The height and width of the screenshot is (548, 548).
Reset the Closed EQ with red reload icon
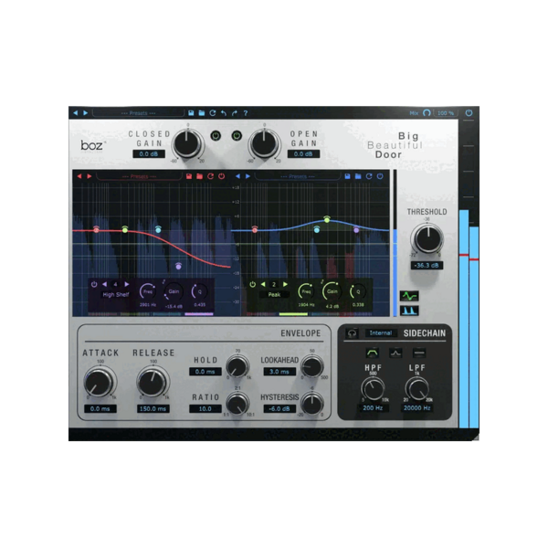[210, 176]
